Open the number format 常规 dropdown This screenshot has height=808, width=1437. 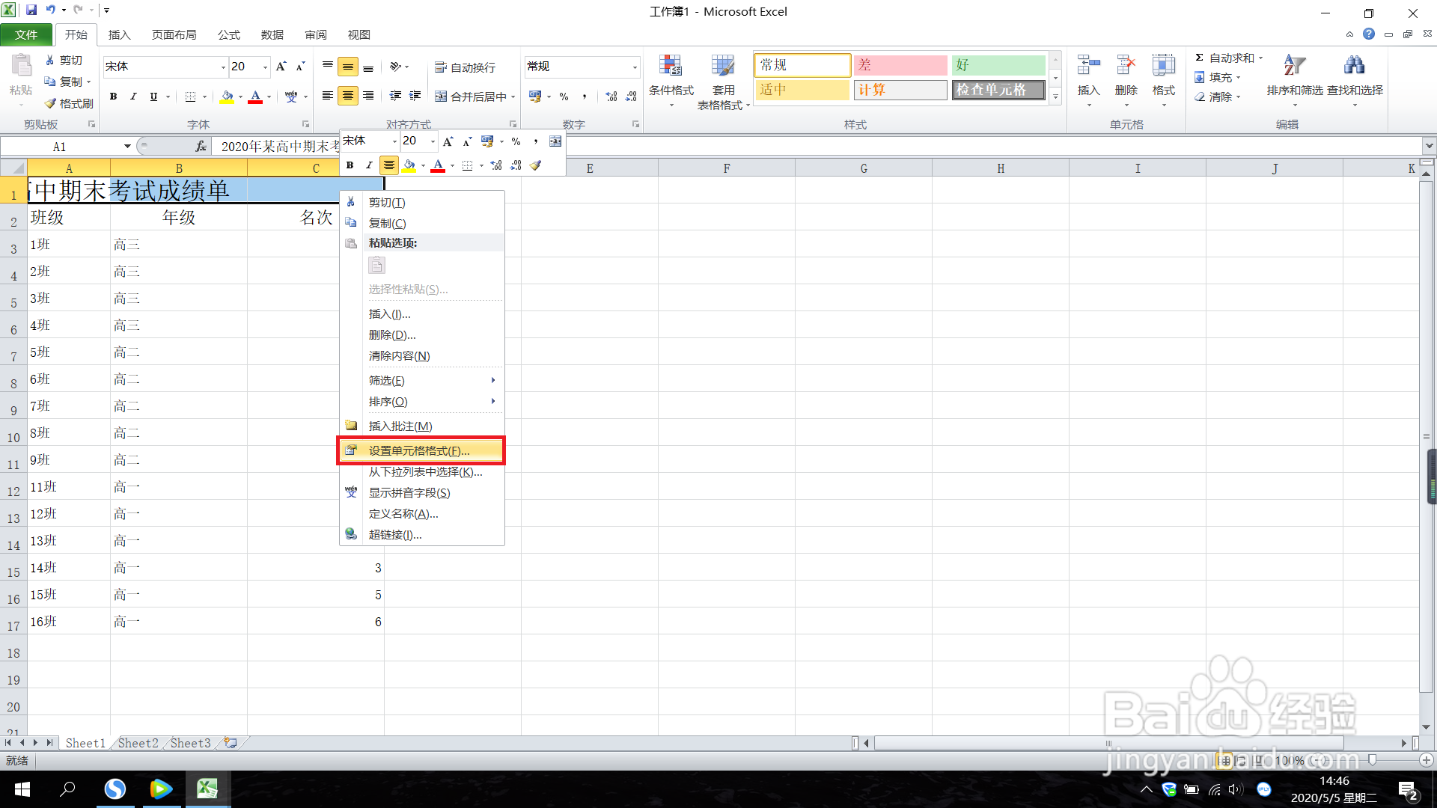635,67
